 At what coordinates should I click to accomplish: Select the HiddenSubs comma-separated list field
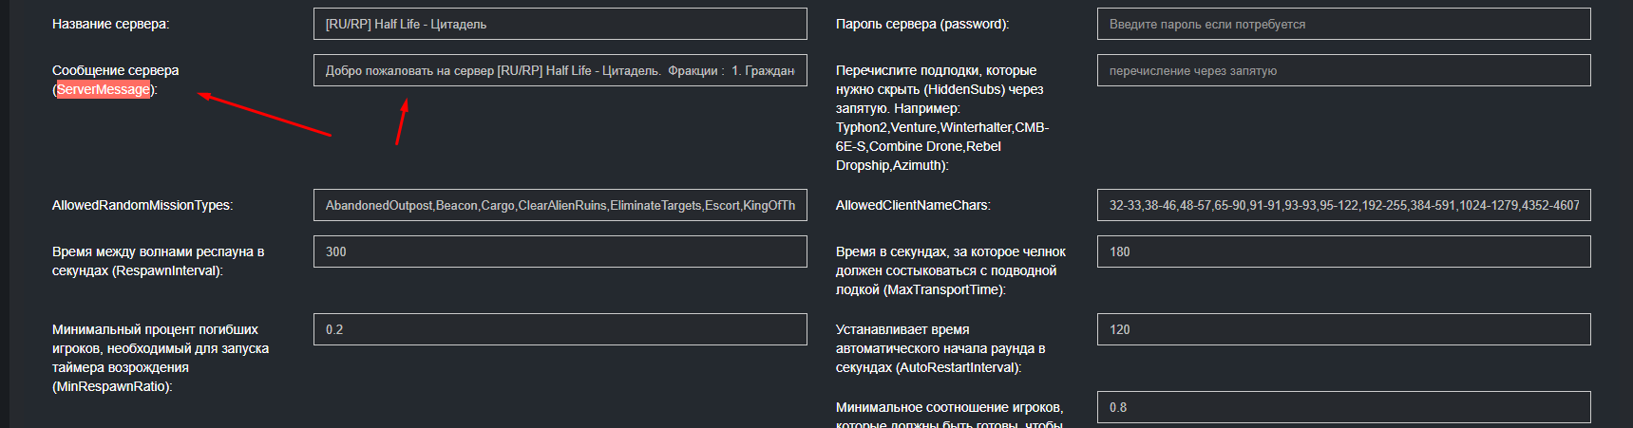coord(1343,70)
